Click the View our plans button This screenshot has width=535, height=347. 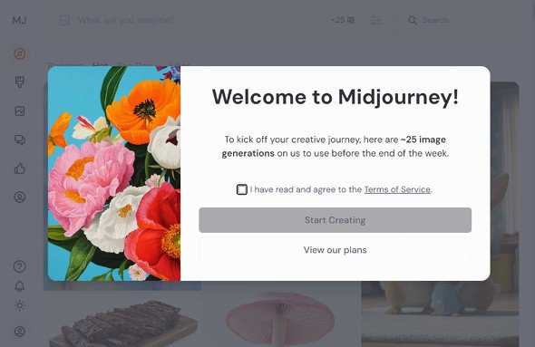pyautogui.click(x=336, y=250)
